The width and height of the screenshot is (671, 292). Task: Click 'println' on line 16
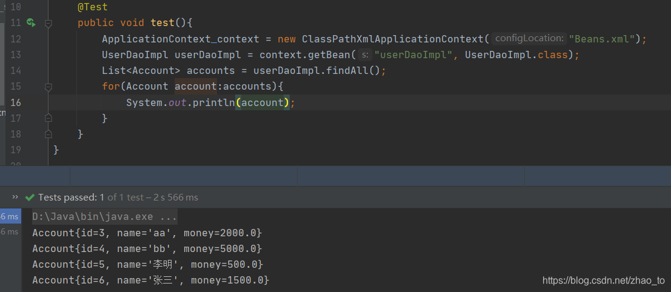coord(214,102)
